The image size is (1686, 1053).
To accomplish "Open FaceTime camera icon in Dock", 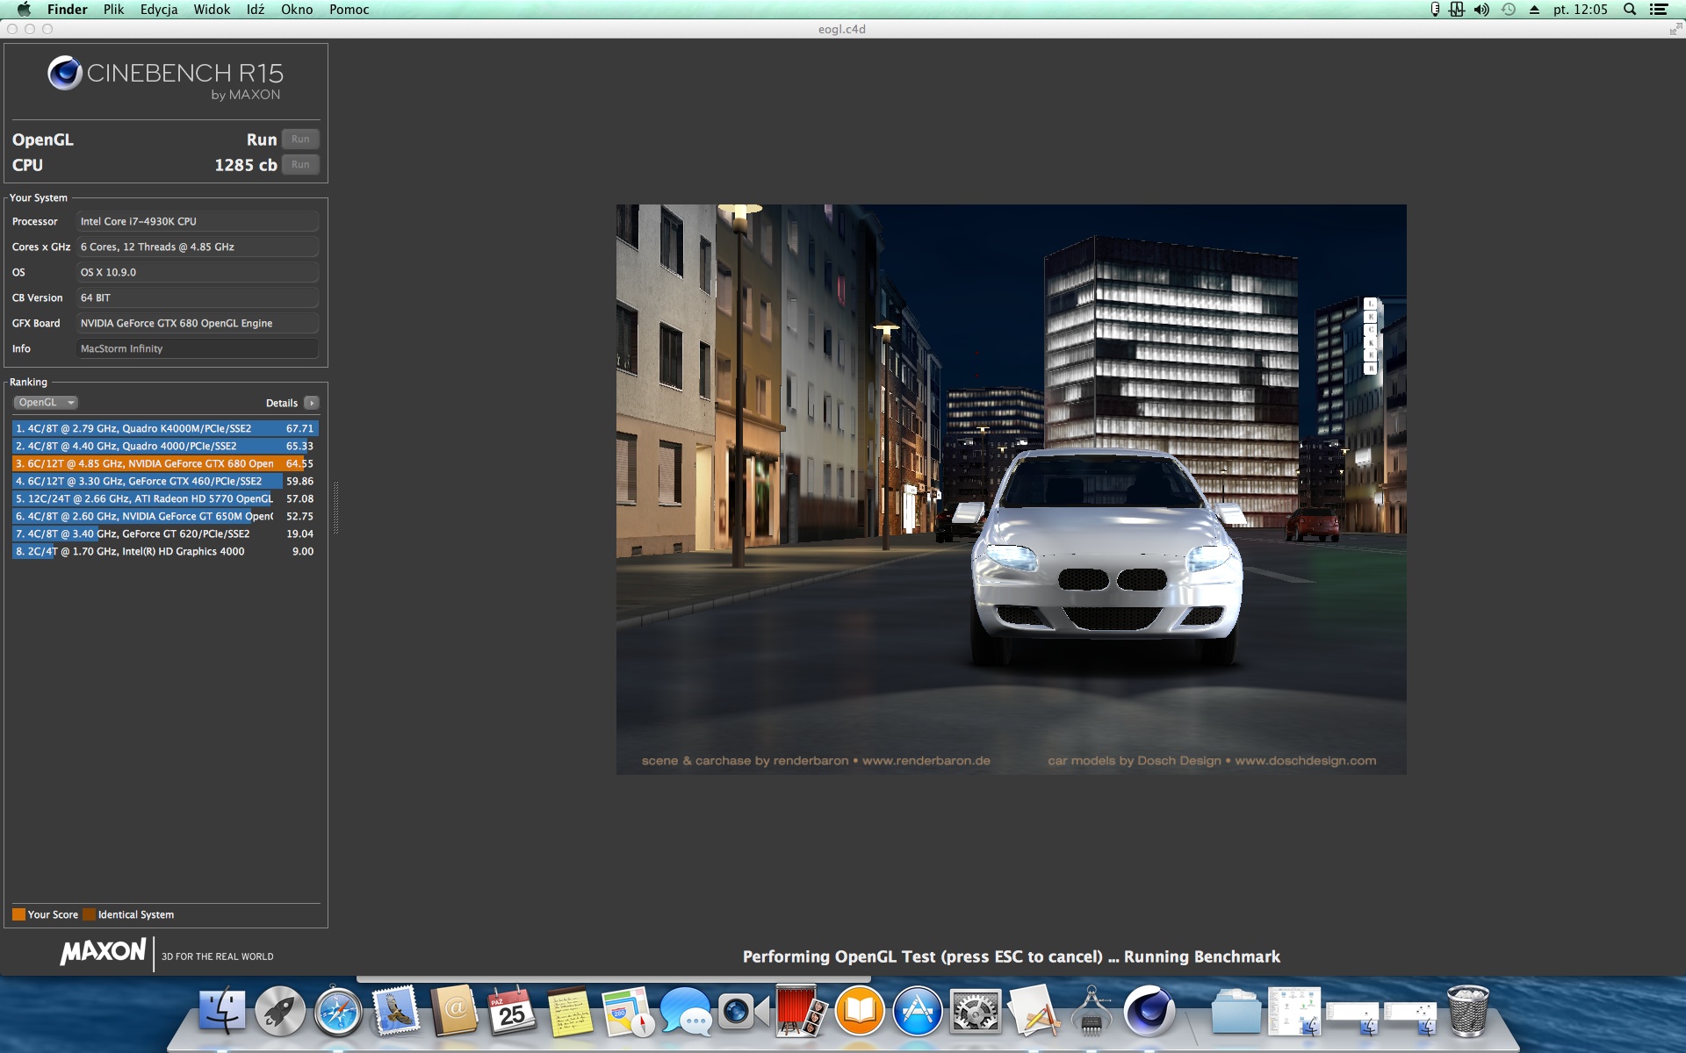I will coord(744,1012).
